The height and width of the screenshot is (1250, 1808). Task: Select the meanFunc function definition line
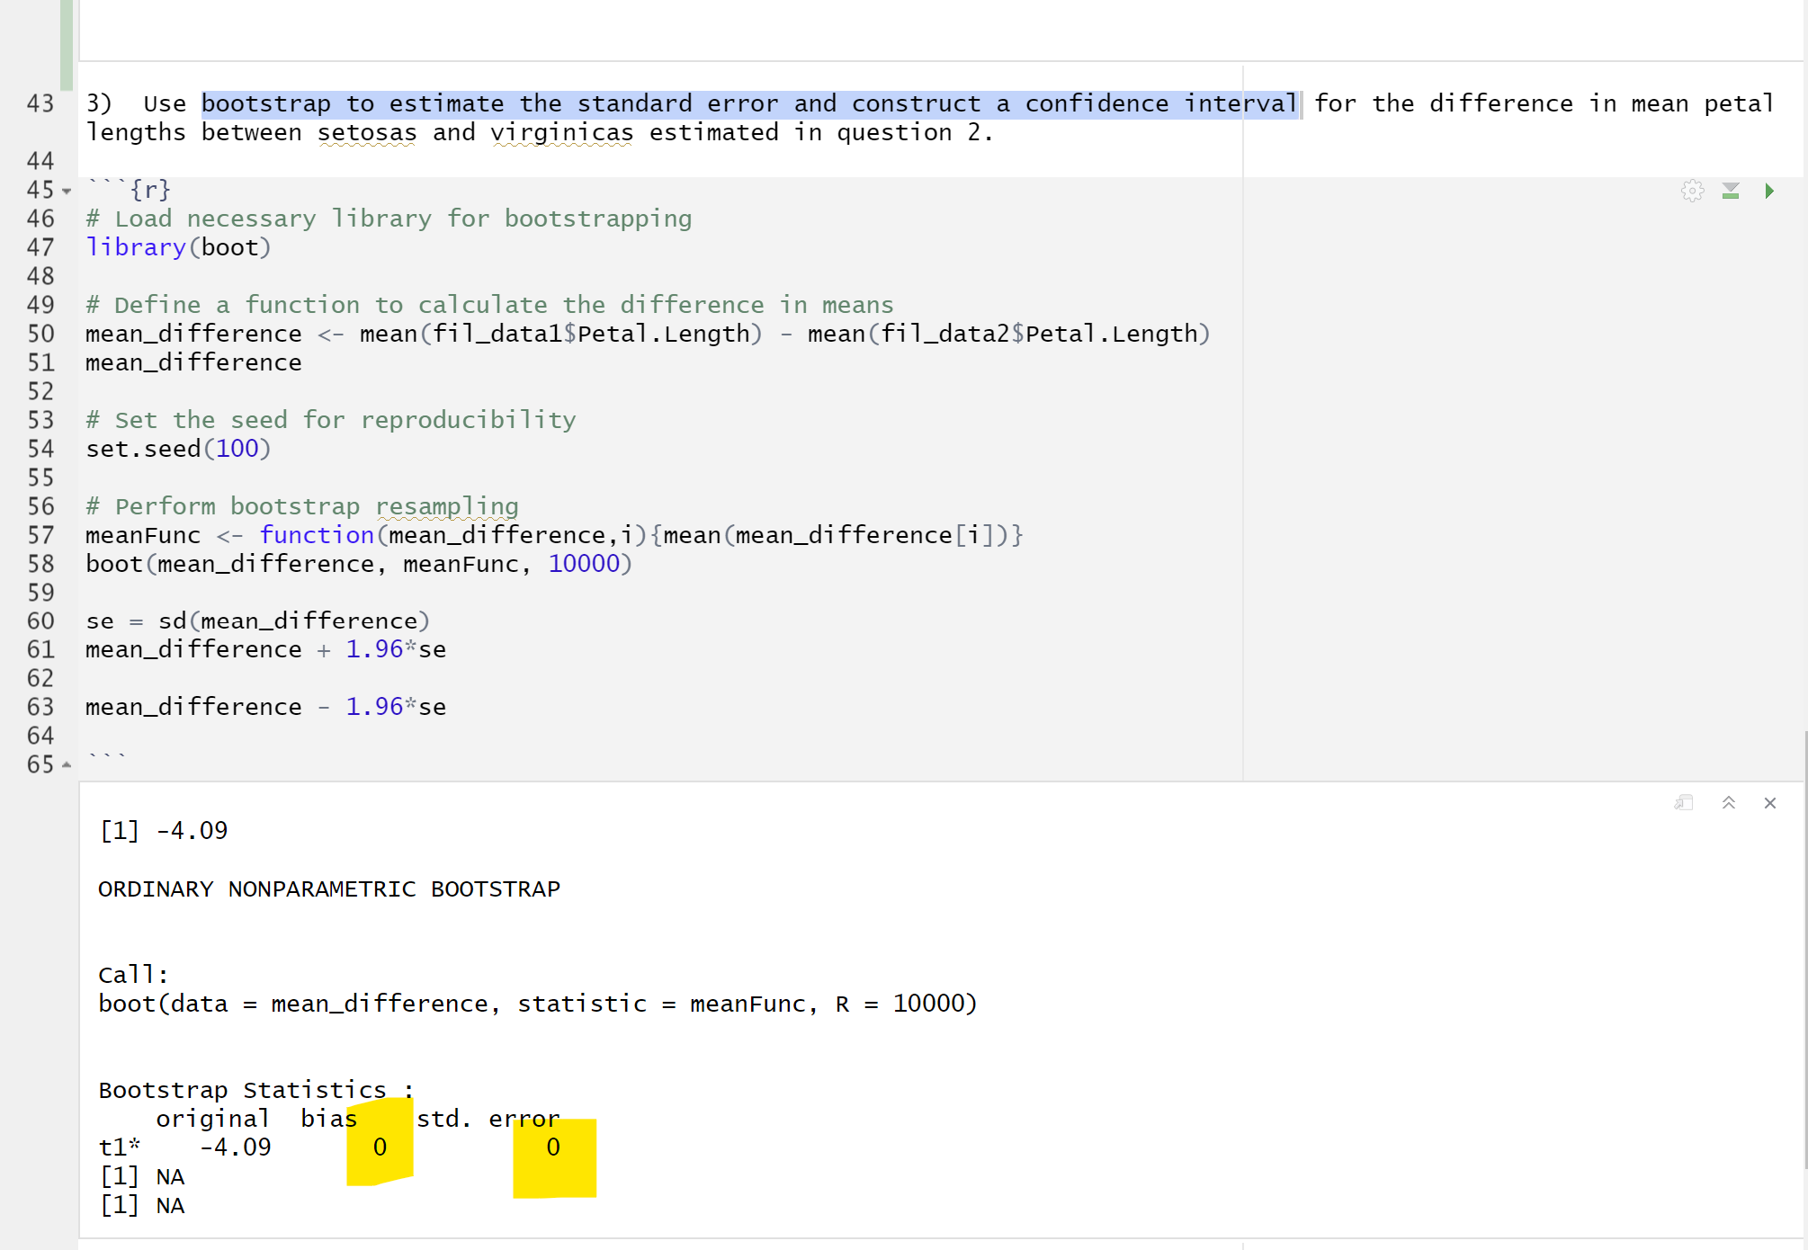click(554, 535)
